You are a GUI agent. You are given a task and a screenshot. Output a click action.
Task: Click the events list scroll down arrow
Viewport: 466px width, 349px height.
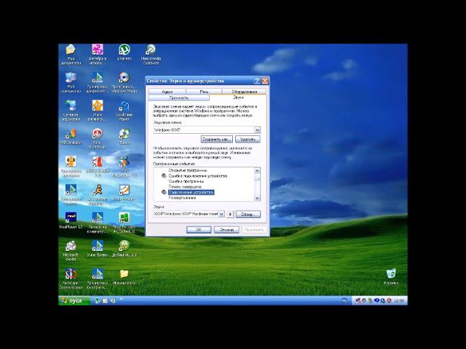click(x=257, y=198)
